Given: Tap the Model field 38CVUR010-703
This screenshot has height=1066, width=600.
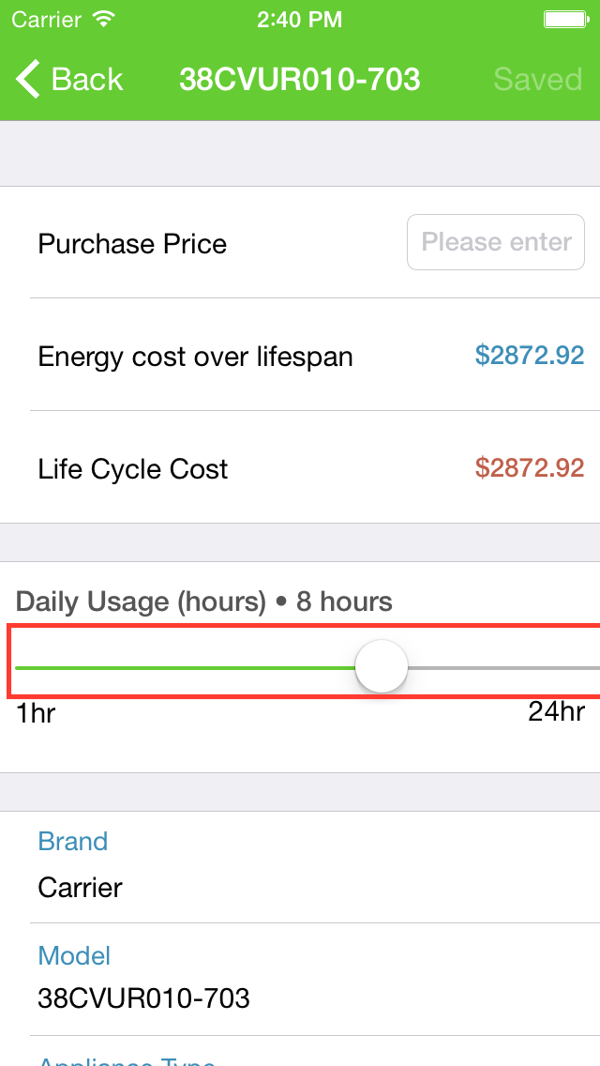Looking at the screenshot, I should pos(143,997).
